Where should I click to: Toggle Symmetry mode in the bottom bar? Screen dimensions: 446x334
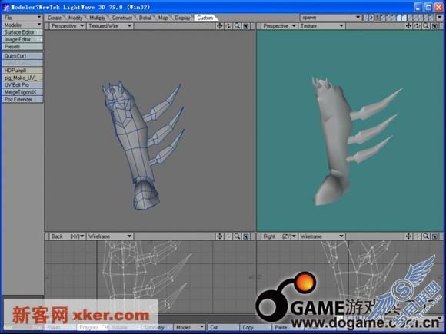pos(157,327)
